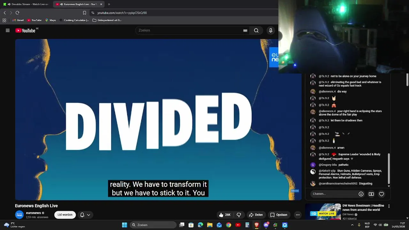409x230 pixels.
Task: Open euronews channel avatar
Action: coord(19,215)
